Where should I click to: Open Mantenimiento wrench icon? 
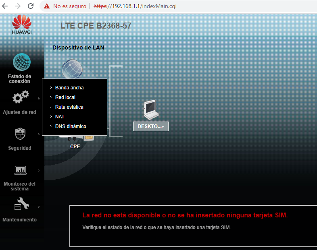(22, 203)
